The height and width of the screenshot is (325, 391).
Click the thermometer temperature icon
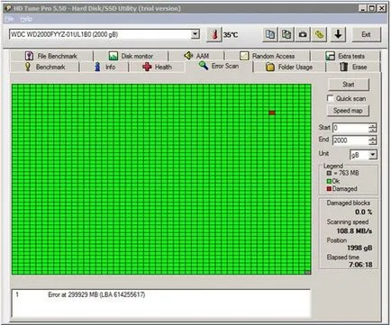(x=214, y=35)
